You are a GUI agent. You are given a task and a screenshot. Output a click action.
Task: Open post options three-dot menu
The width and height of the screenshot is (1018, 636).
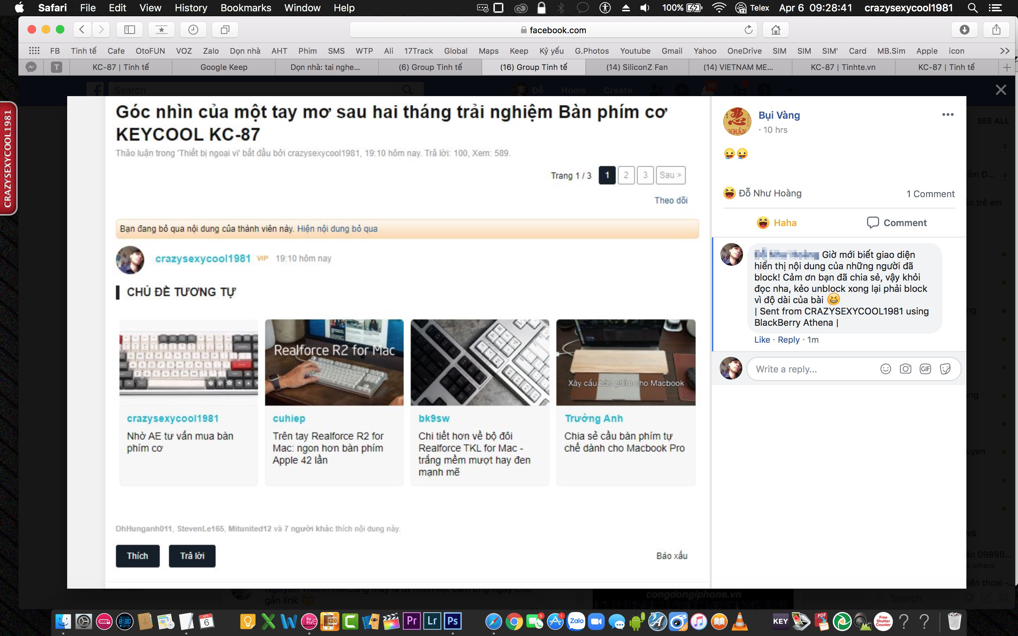click(x=947, y=115)
